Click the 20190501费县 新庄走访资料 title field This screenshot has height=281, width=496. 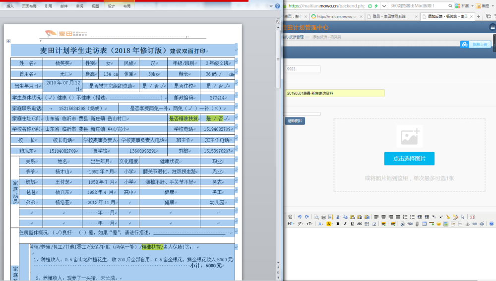[335, 93]
